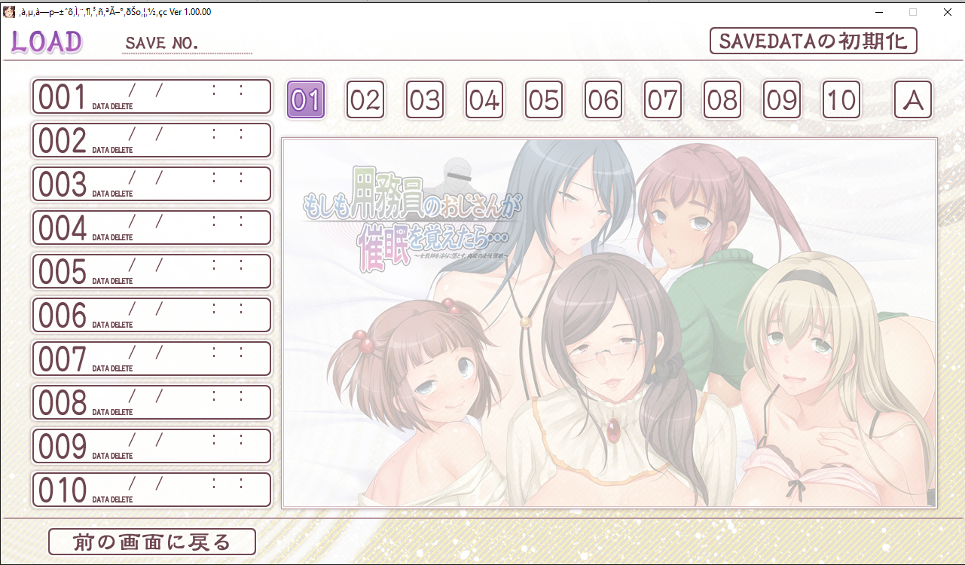
Task: Click the save preview thumbnail image
Action: [609, 323]
